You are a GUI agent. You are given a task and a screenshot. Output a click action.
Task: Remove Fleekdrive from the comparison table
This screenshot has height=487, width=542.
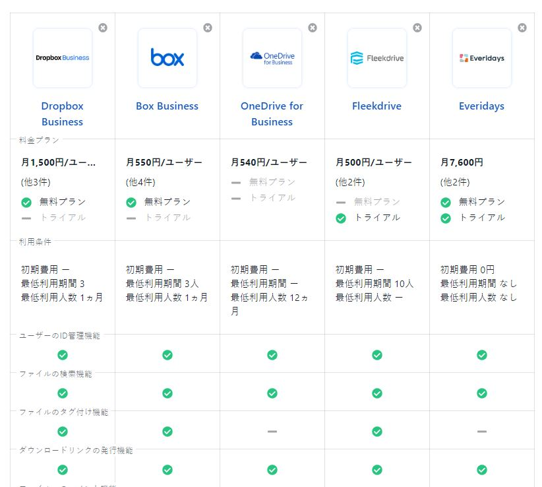(x=417, y=28)
